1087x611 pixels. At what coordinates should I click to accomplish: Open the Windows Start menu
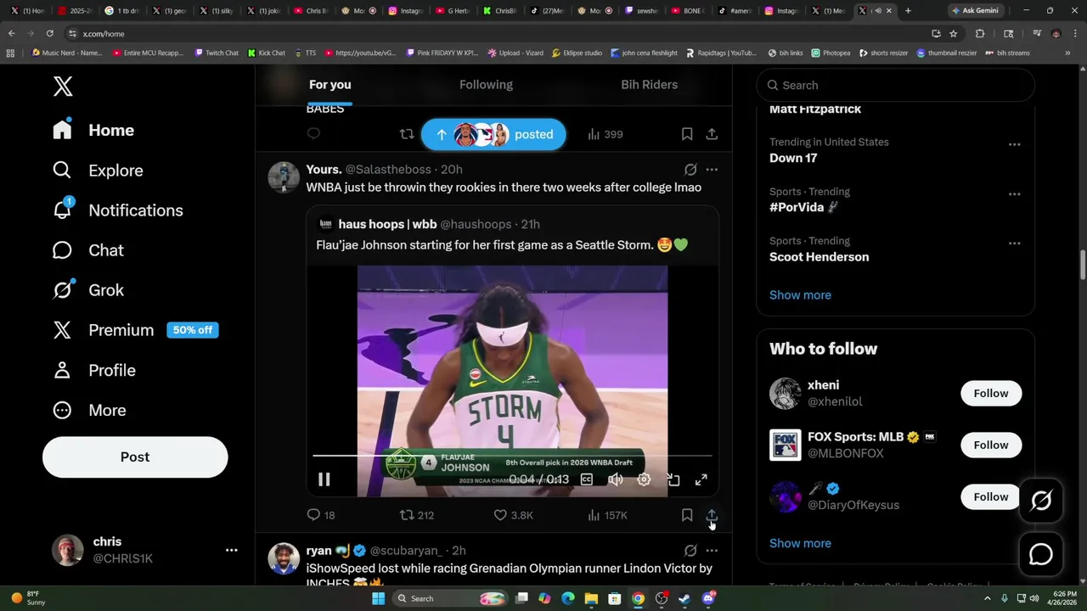pos(378,598)
